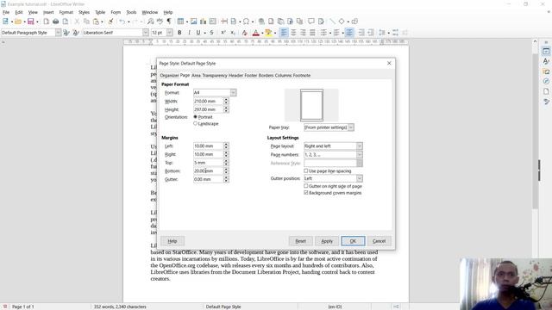Open the Liberation Serif font name dropdown

(x=146, y=33)
